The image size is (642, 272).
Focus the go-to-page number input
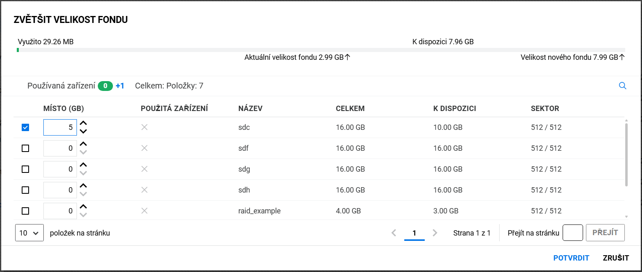click(x=572, y=233)
